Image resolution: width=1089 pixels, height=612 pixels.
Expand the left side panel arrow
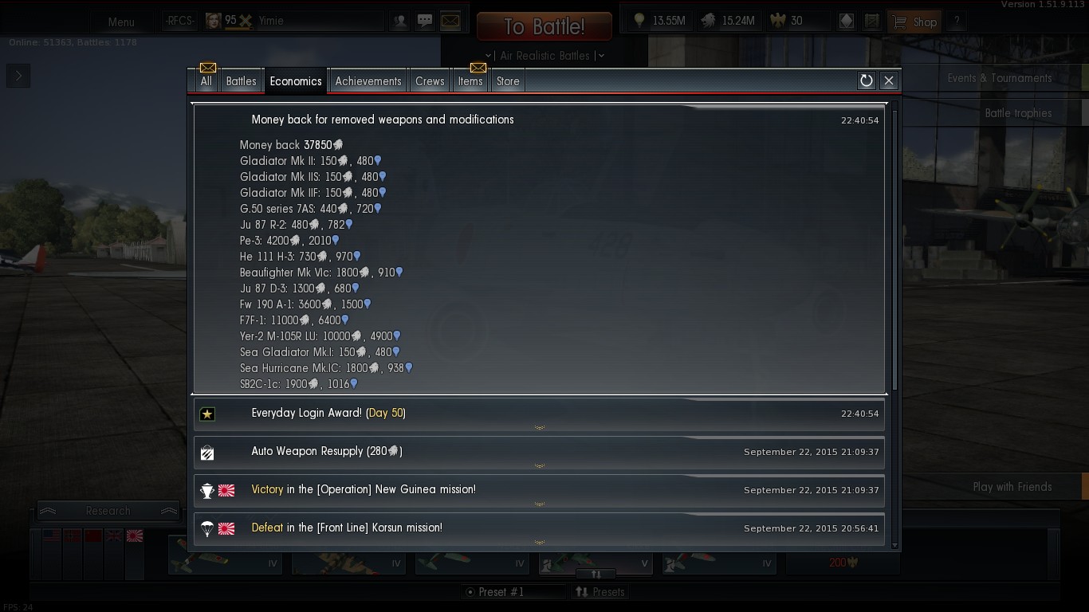(x=18, y=76)
